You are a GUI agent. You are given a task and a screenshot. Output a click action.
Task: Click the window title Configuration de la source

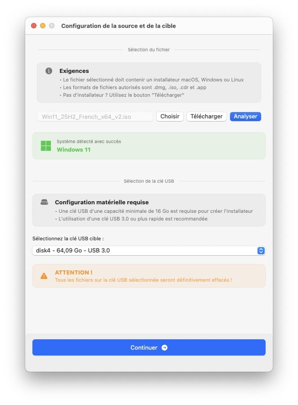click(x=118, y=26)
